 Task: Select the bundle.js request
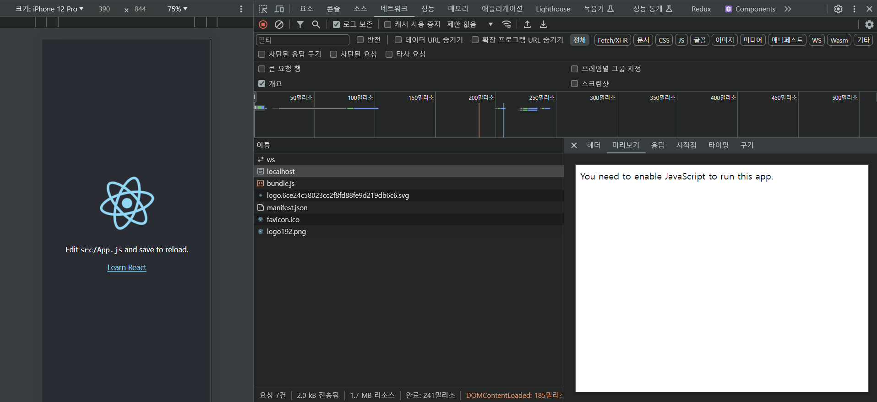click(409, 183)
